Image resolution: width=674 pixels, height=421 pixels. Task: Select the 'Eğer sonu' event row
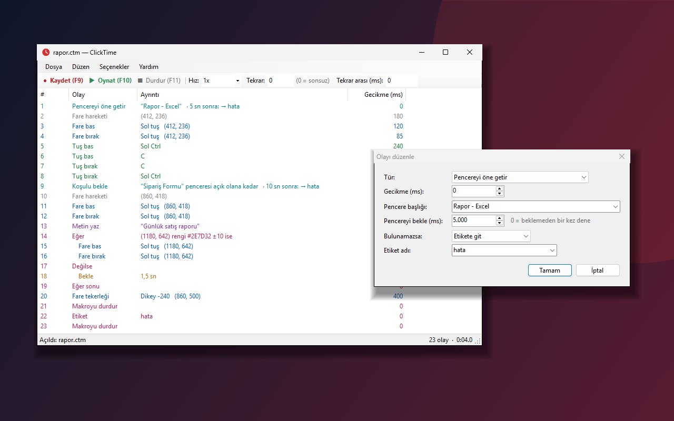point(206,286)
